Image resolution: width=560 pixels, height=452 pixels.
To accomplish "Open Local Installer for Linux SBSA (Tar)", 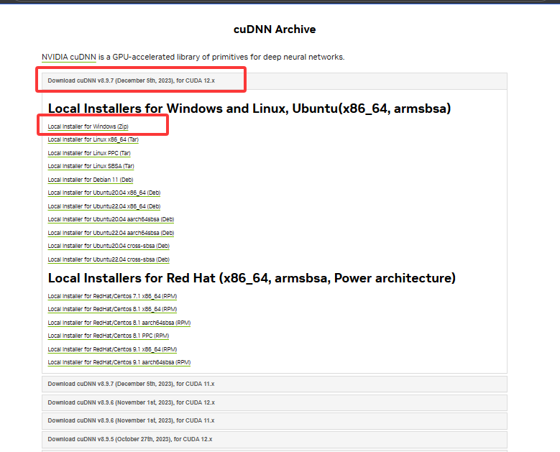I will click(x=91, y=167).
